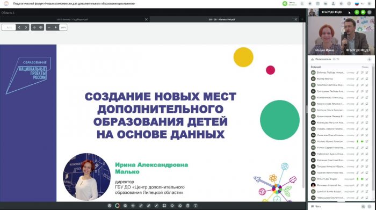Click small presenter thumbnail above video
The height and width of the screenshot is (210, 376).
click(313, 12)
